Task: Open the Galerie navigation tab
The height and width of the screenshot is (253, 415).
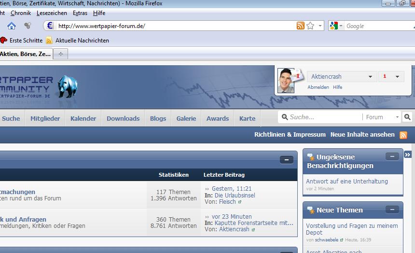Action: coord(186,118)
